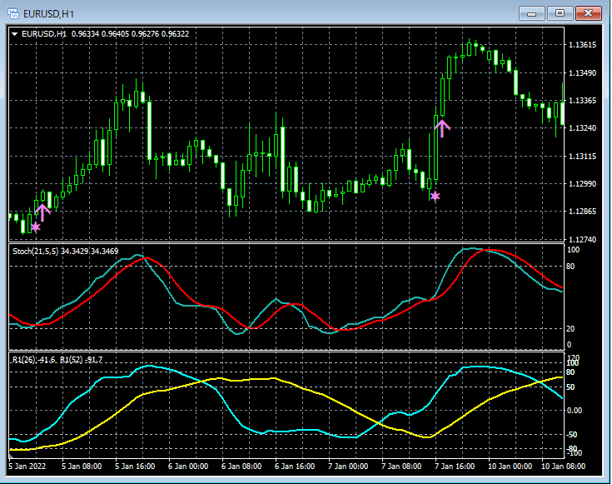Click the 1.12740 price axis label
This screenshot has width=612, height=484.
click(x=581, y=240)
